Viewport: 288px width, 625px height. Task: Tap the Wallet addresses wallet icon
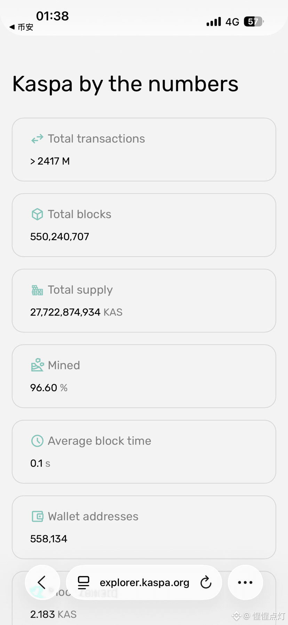(37, 516)
